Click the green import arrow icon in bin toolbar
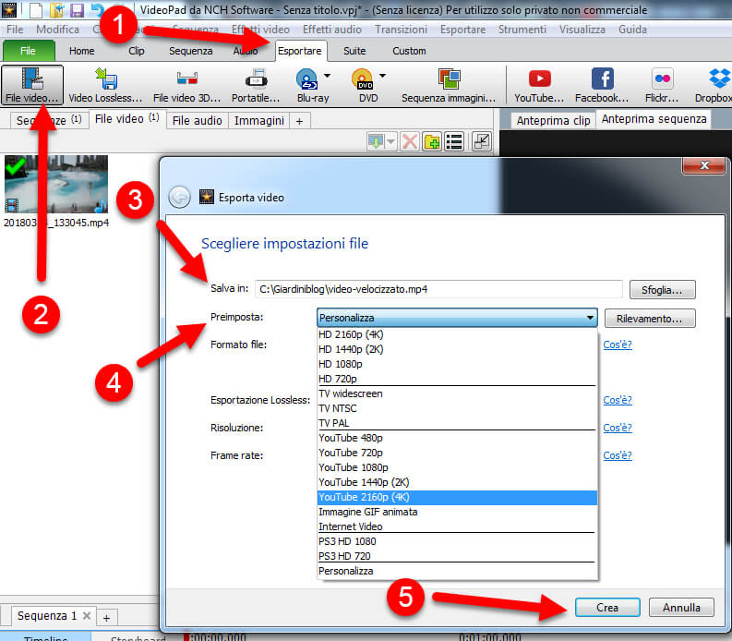Image resolution: width=732 pixels, height=641 pixels. pos(376,141)
